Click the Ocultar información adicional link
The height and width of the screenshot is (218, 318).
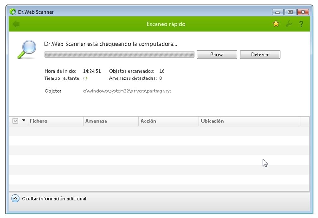[x=54, y=198]
